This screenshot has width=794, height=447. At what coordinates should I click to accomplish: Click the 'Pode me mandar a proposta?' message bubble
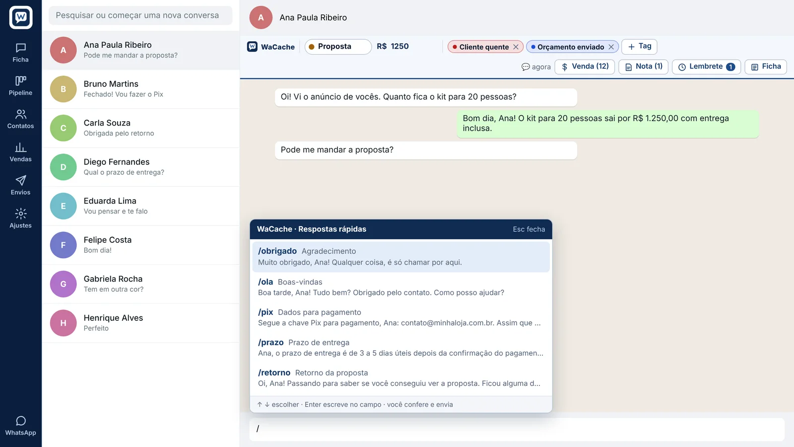point(426,150)
